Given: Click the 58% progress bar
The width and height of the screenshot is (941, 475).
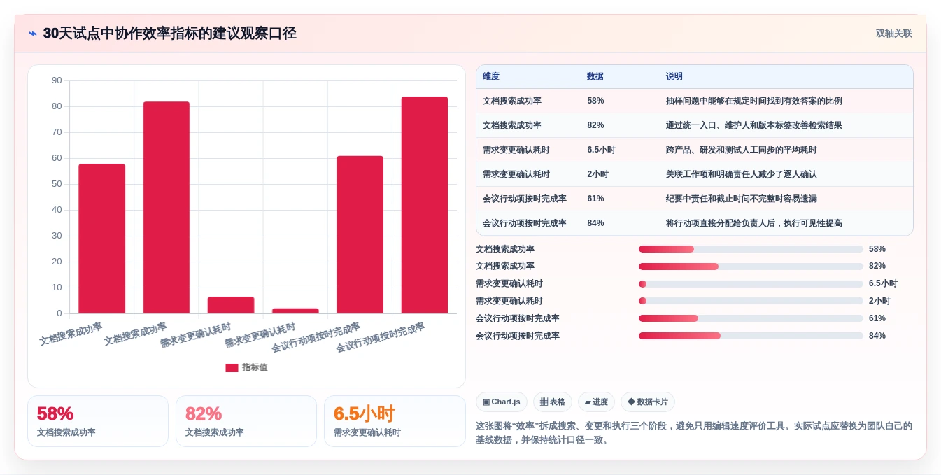Looking at the screenshot, I should 751,249.
